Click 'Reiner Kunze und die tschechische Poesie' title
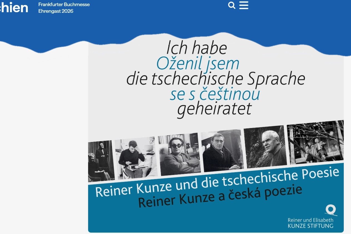 point(217,182)
